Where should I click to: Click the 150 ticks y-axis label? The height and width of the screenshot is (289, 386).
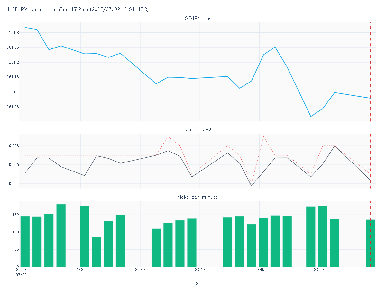15,215
